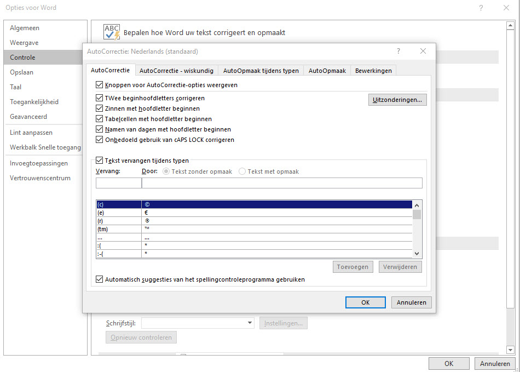Uncheck TWee beginhoofdletters corrigeren
The width and height of the screenshot is (520, 372).
click(x=99, y=98)
